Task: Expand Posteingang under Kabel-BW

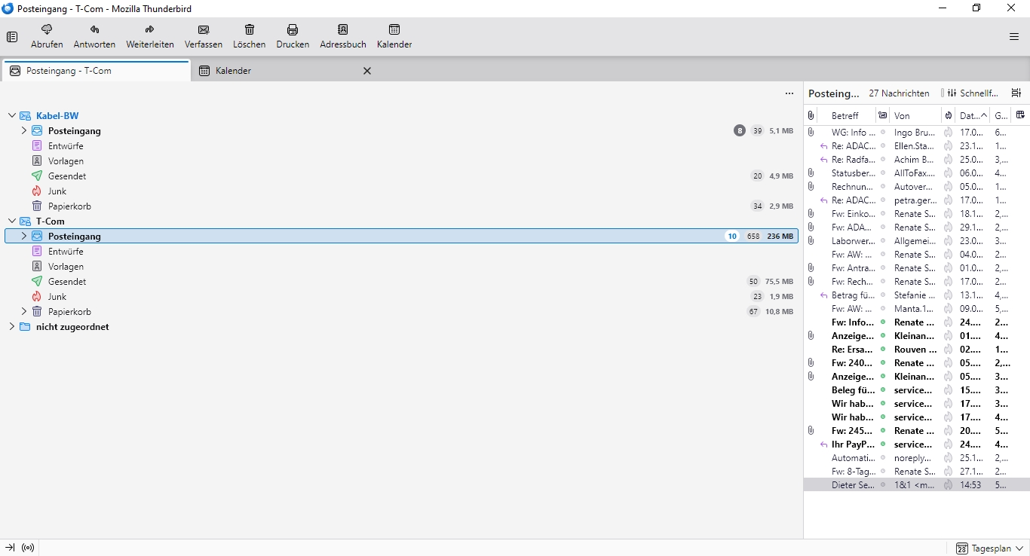Action: coord(23,131)
